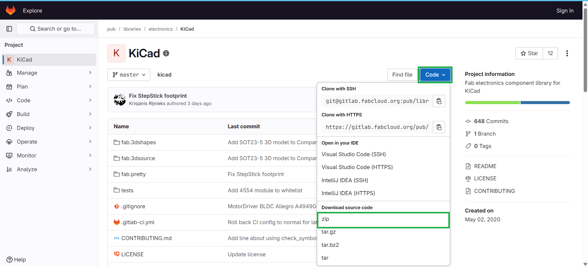Expand the Build sidebar section

49,114
